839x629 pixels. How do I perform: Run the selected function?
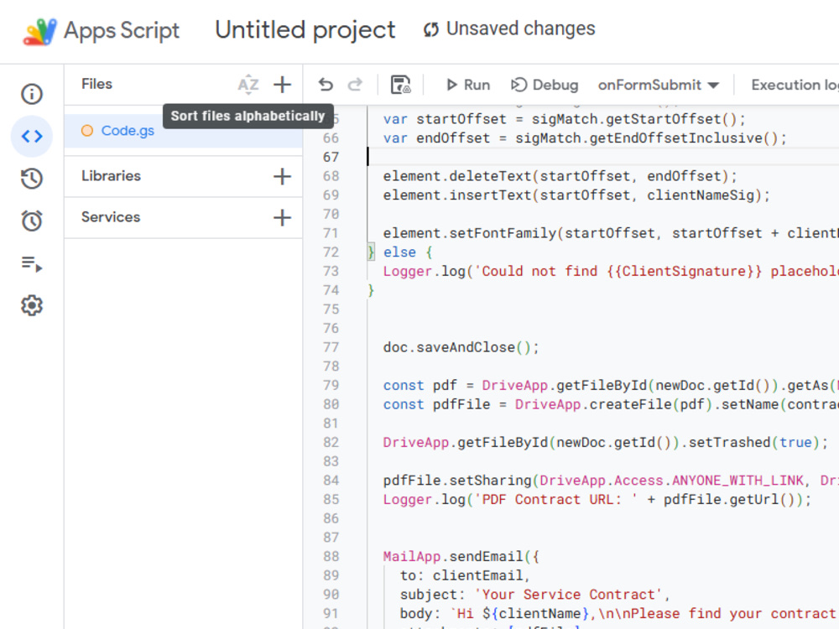click(468, 85)
